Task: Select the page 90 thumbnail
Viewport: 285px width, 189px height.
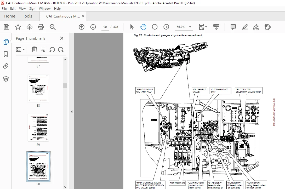Action: [38, 167]
